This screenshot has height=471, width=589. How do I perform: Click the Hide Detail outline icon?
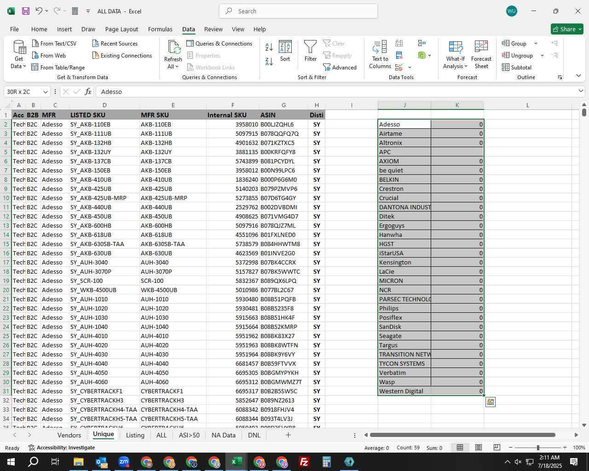coord(554,55)
